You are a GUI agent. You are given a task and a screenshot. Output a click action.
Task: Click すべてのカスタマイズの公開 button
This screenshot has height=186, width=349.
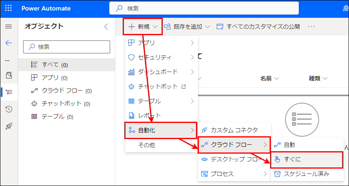258,27
